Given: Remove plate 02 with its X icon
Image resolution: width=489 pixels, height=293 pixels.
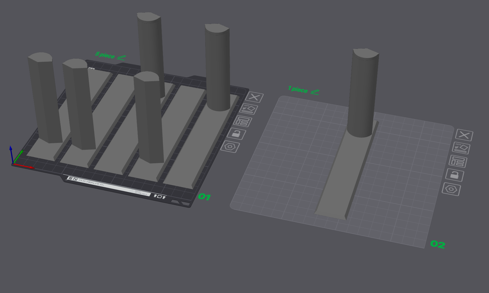Looking at the screenshot, I should (x=464, y=135).
